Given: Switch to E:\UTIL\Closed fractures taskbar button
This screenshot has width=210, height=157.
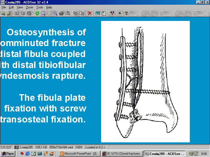Looking at the screenshot, I should (122, 154).
